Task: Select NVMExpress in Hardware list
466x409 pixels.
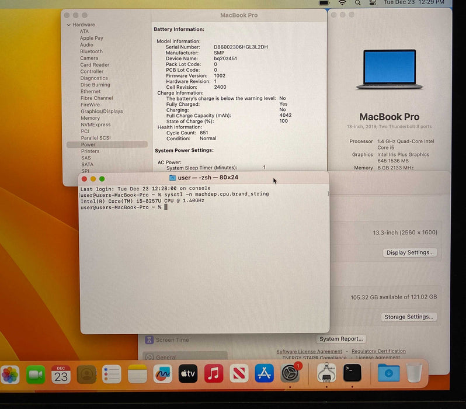Action: pos(96,124)
